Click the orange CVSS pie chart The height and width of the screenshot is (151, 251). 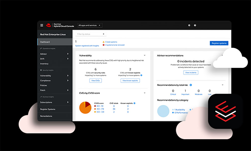[85, 108]
